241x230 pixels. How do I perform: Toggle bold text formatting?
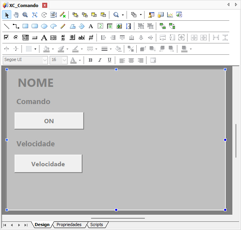(x=90, y=60)
